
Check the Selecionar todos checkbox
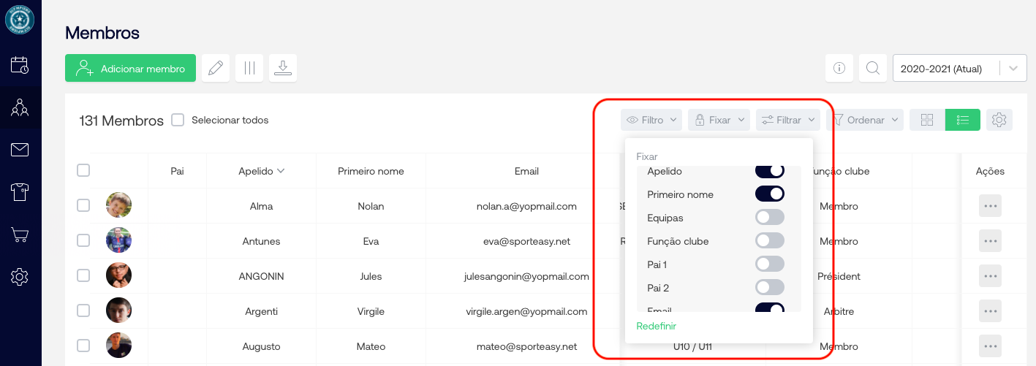click(x=178, y=120)
